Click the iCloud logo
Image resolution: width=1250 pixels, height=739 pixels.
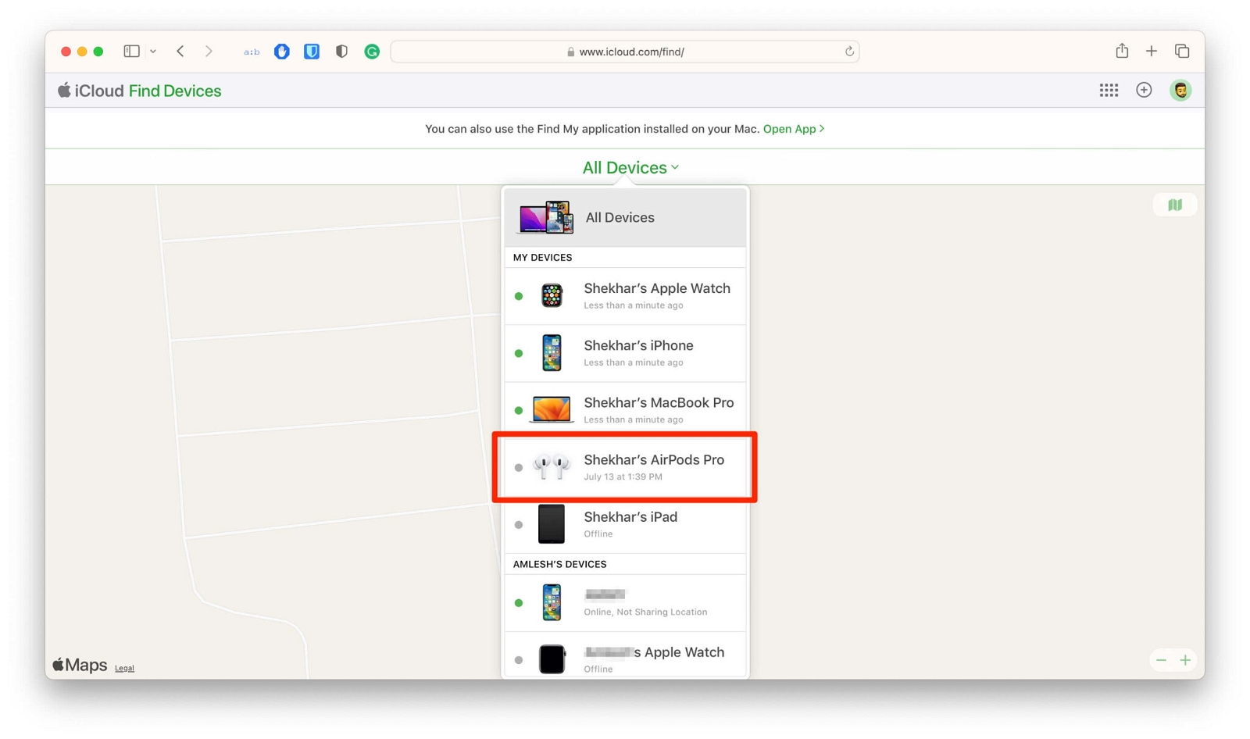[91, 91]
